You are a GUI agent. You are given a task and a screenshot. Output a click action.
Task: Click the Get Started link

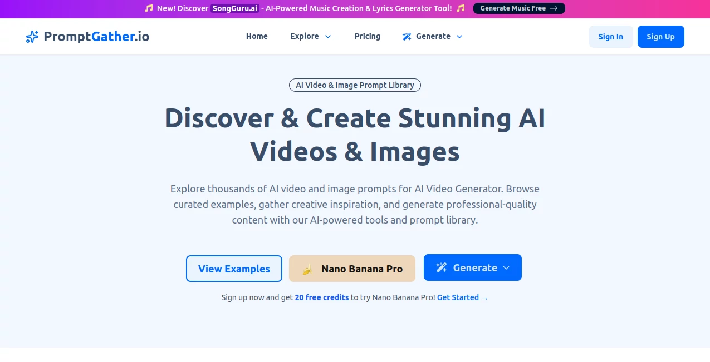click(458, 297)
